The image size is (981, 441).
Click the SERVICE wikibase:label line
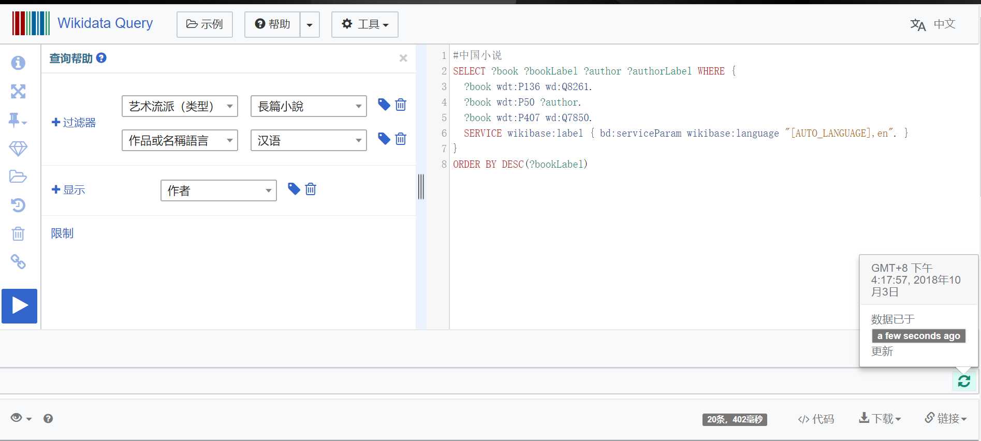tap(686, 133)
